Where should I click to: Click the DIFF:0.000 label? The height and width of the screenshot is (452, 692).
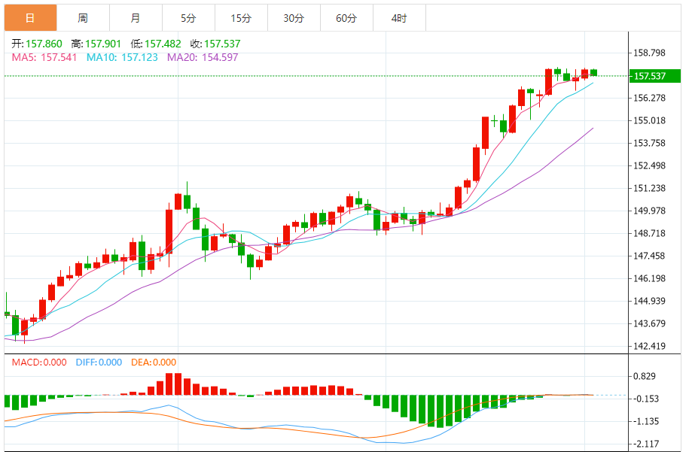99,363
